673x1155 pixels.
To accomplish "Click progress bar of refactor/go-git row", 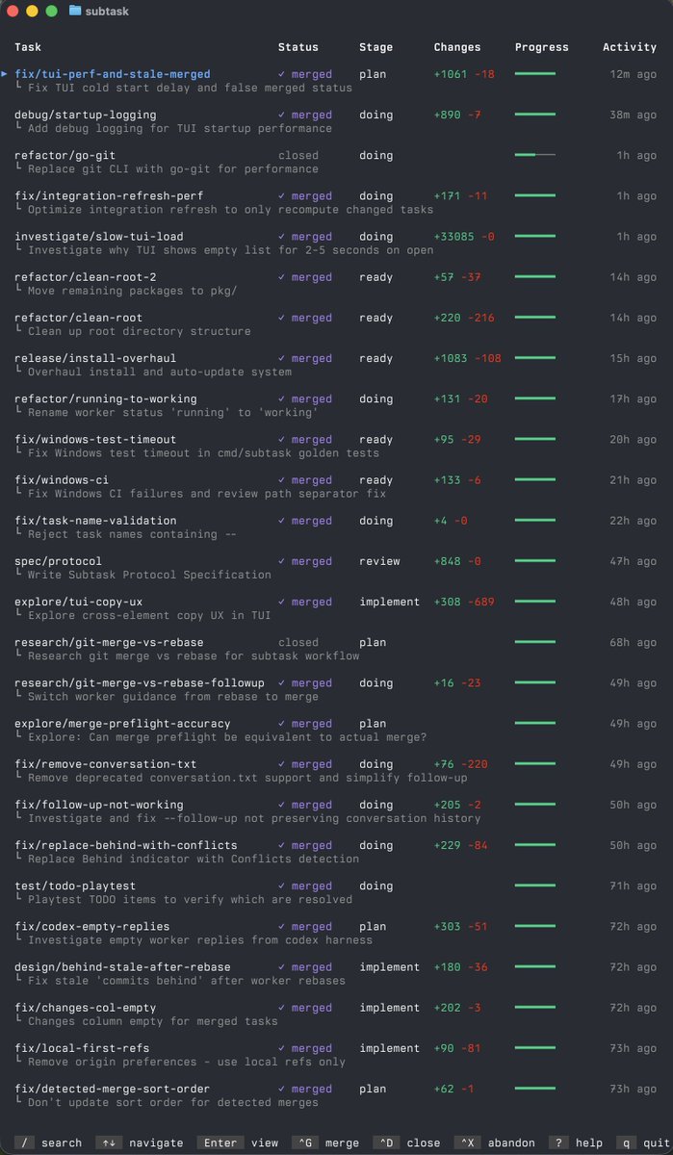I will click(535, 155).
